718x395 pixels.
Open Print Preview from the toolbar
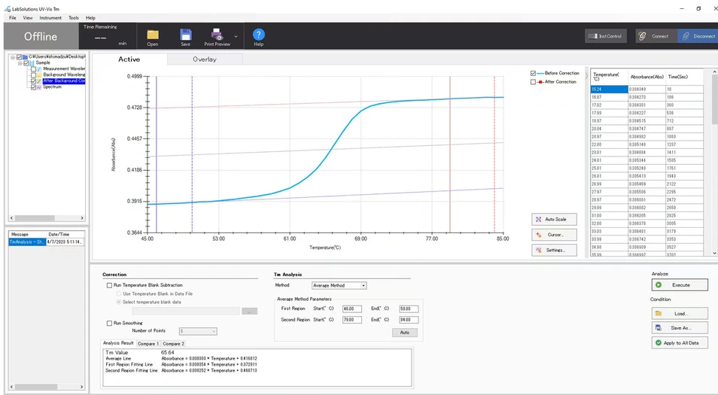coord(217,35)
